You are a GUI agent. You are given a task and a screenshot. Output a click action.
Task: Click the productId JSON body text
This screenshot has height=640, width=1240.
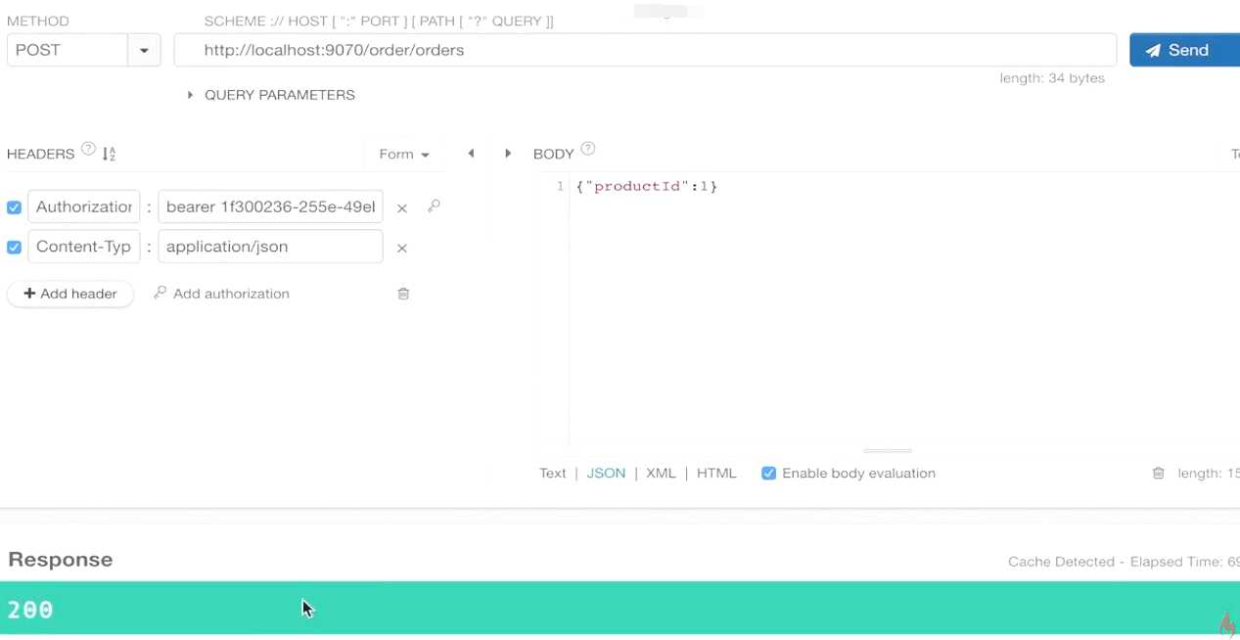coord(647,186)
